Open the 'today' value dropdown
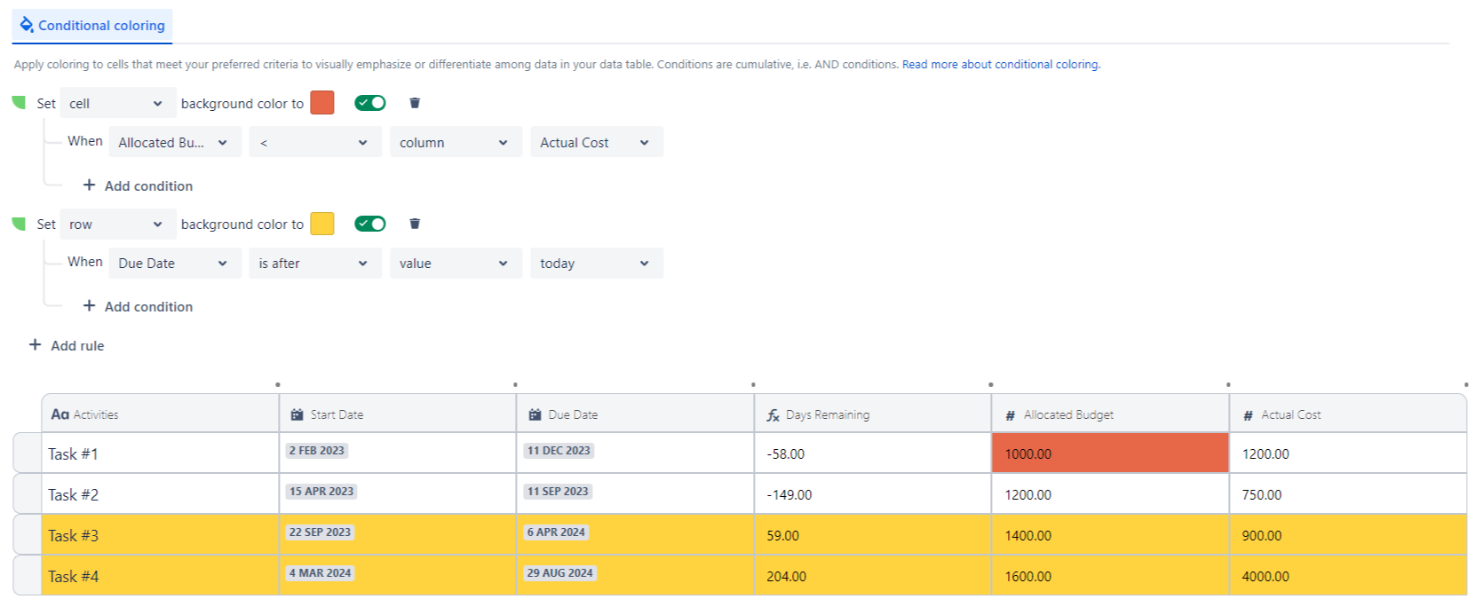This screenshot has width=1483, height=607. (x=596, y=264)
